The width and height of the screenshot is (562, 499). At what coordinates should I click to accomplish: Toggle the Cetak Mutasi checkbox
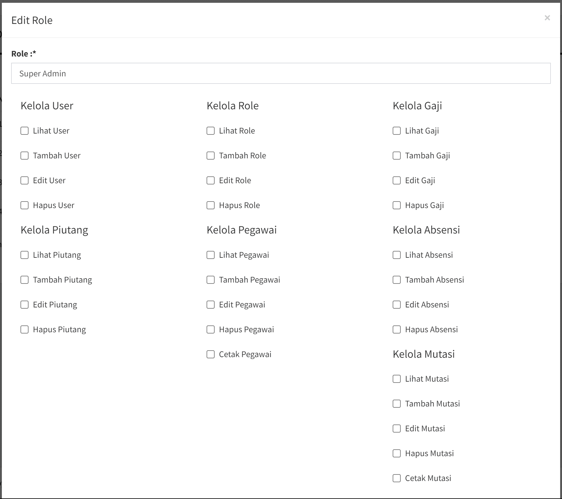click(397, 478)
